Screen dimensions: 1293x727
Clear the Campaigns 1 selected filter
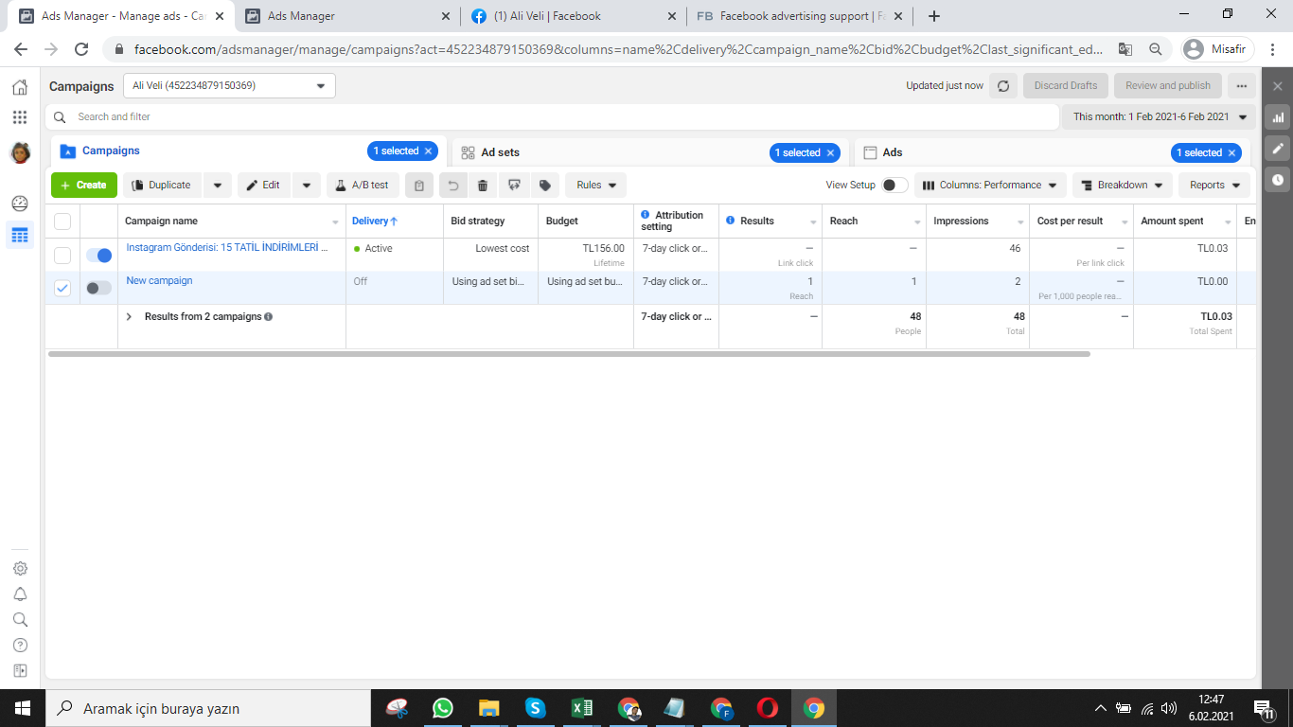coord(428,151)
